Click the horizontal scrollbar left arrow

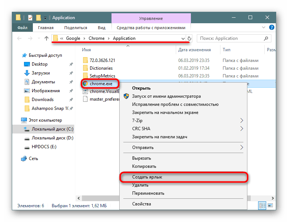79,198
